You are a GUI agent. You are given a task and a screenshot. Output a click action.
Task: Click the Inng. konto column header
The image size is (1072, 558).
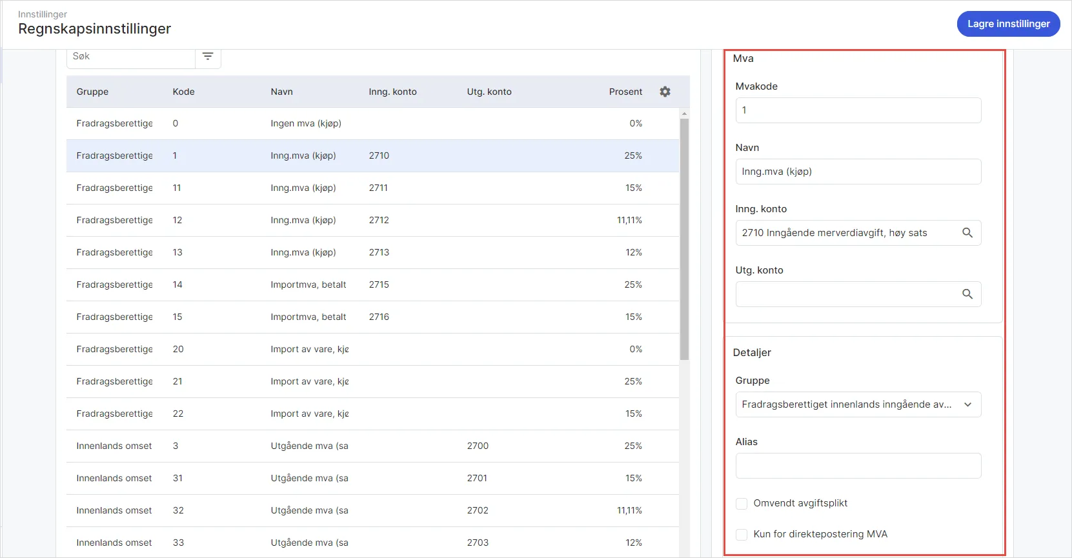pyautogui.click(x=393, y=92)
